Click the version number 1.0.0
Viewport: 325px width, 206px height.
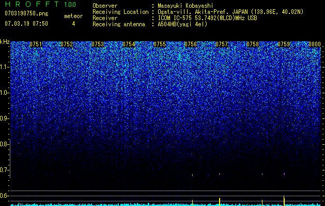pyautogui.click(x=70, y=5)
